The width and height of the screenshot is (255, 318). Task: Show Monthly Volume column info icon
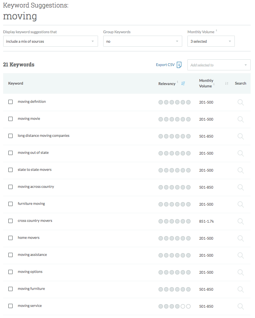(214, 84)
